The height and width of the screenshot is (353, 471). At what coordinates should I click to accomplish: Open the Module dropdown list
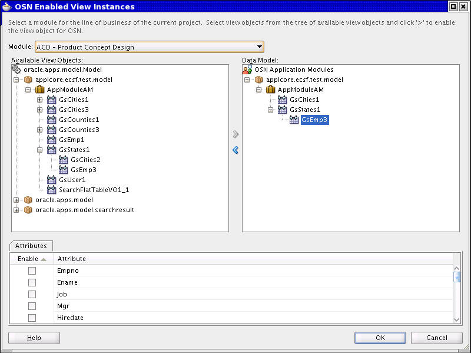pyautogui.click(x=260, y=47)
